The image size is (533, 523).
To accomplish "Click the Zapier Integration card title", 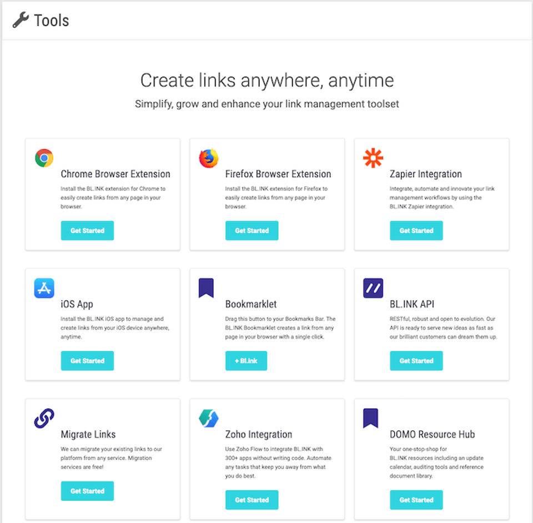I will [x=425, y=174].
